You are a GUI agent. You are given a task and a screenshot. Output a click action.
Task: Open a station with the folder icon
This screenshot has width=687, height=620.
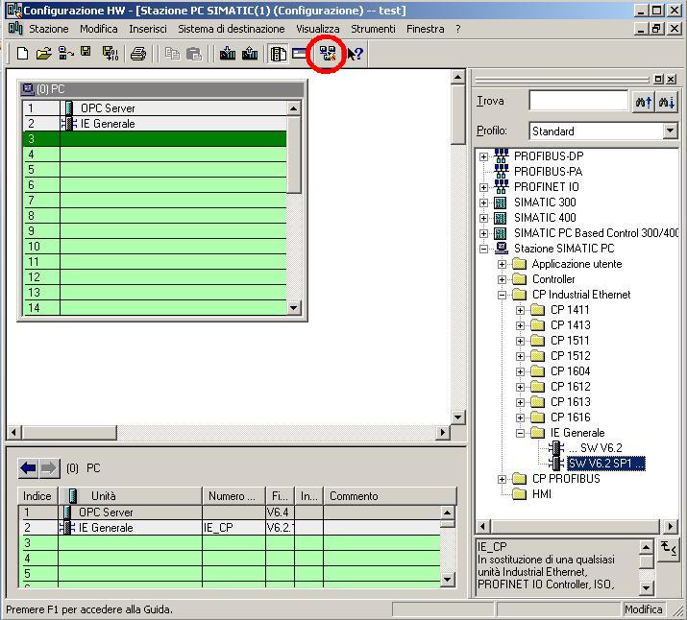(x=44, y=54)
